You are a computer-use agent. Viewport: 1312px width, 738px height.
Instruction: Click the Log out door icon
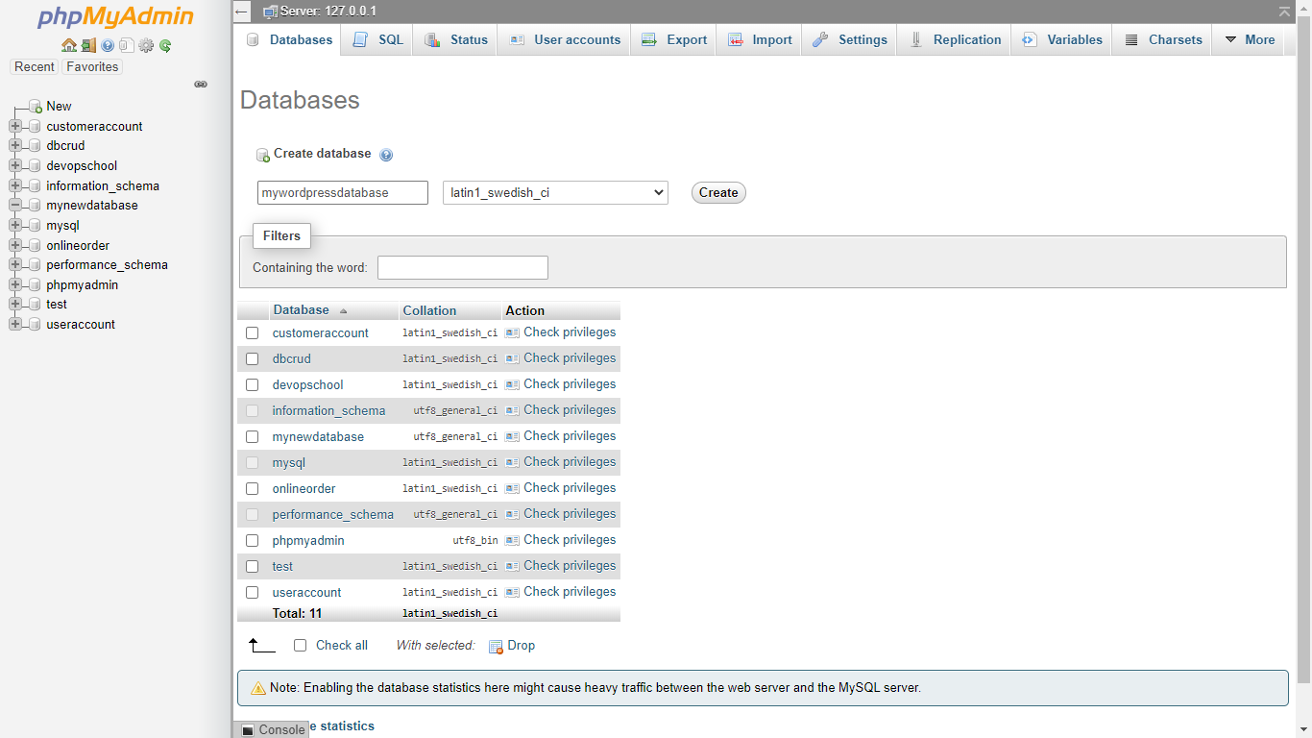pos(88,45)
